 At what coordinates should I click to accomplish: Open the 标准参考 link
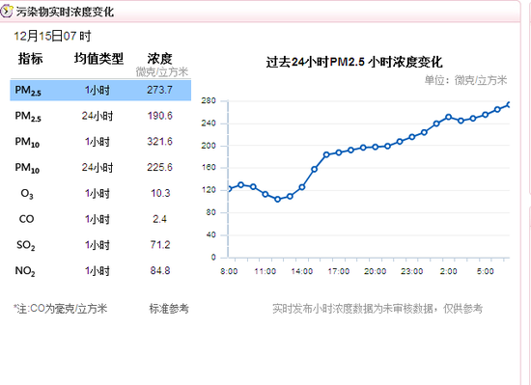tap(169, 309)
